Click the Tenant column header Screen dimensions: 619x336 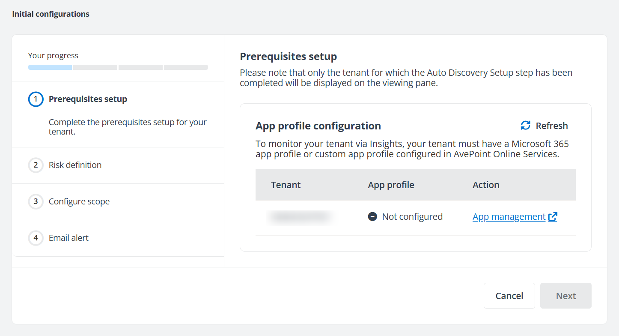(x=286, y=185)
